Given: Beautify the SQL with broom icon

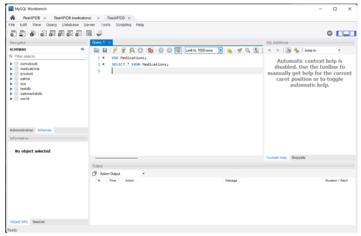Looking at the screenshot, I should 240,50.
